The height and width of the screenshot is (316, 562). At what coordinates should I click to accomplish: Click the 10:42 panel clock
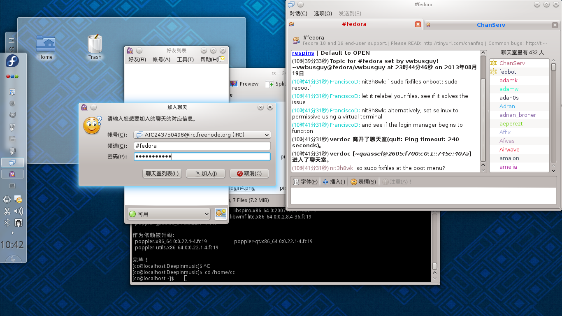[x=12, y=245]
